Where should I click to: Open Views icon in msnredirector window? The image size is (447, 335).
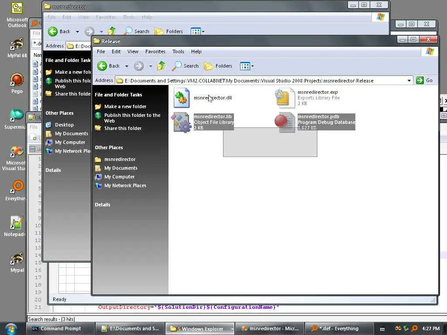[196, 31]
